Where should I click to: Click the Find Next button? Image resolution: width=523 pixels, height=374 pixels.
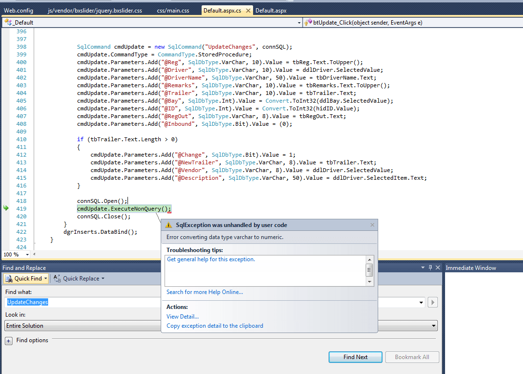356,357
